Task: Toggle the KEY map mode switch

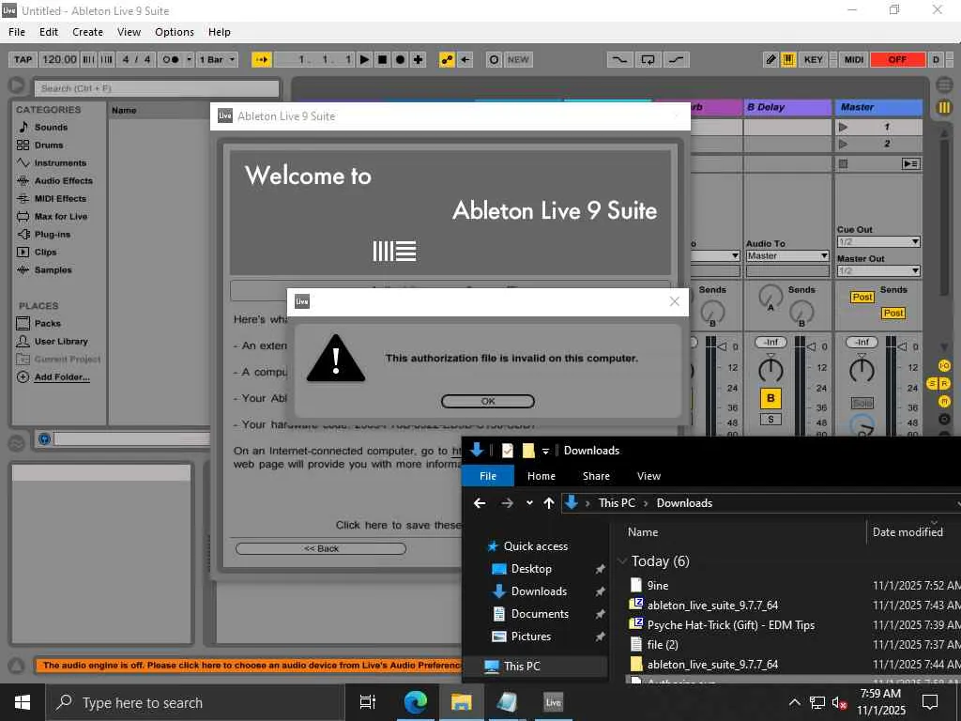Action: coord(814,59)
